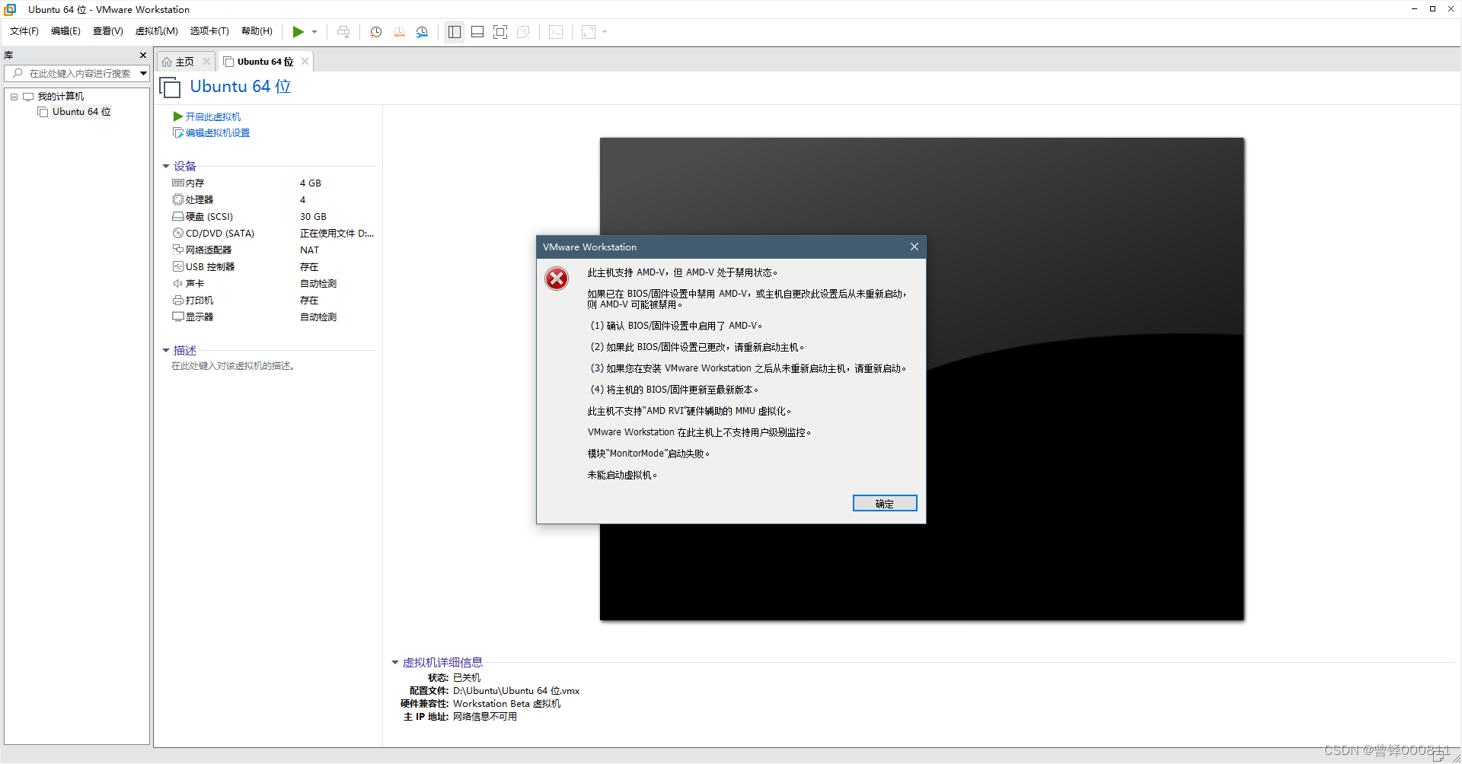1462x764 pixels.
Task: Click the 网络适配器 network adapter icon
Action: tap(178, 250)
